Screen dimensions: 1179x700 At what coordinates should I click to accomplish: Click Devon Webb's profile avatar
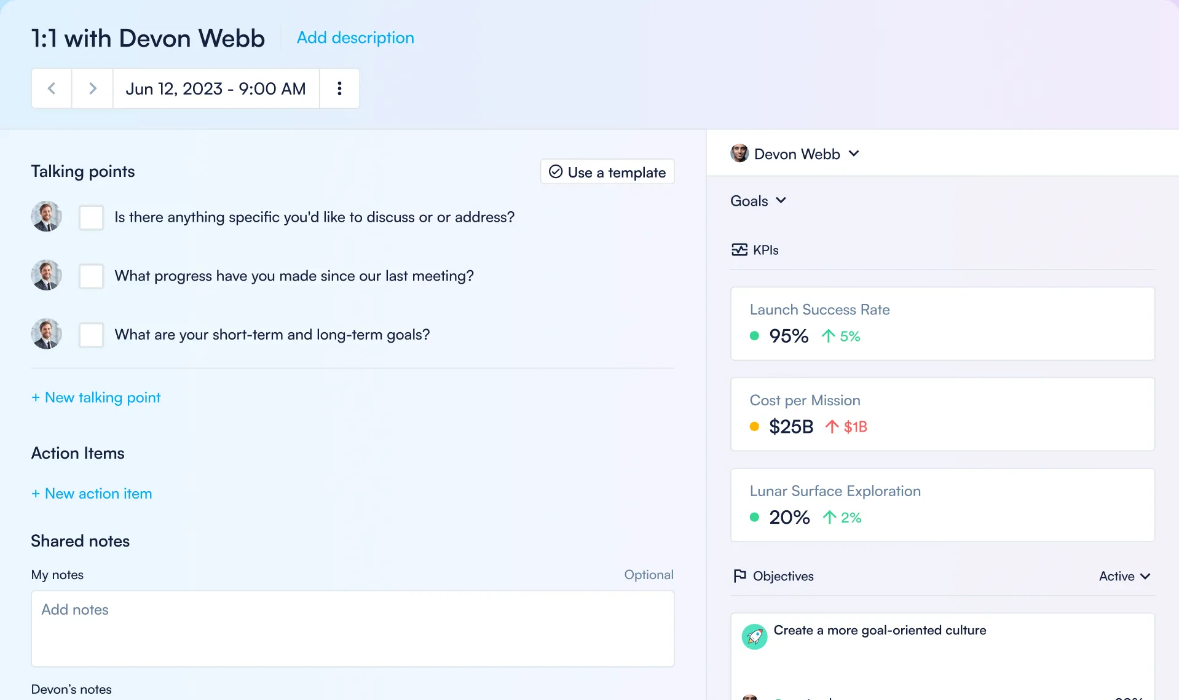click(x=739, y=154)
